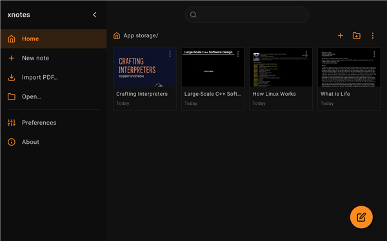Click the Home house icon in sidebar

[x=12, y=39]
